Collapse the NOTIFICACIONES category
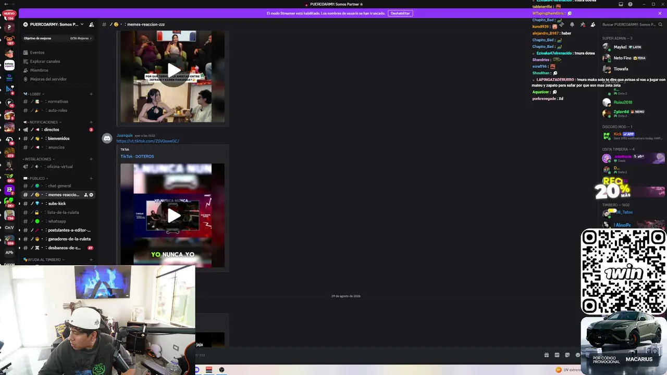The image size is (667, 375). 43,122
